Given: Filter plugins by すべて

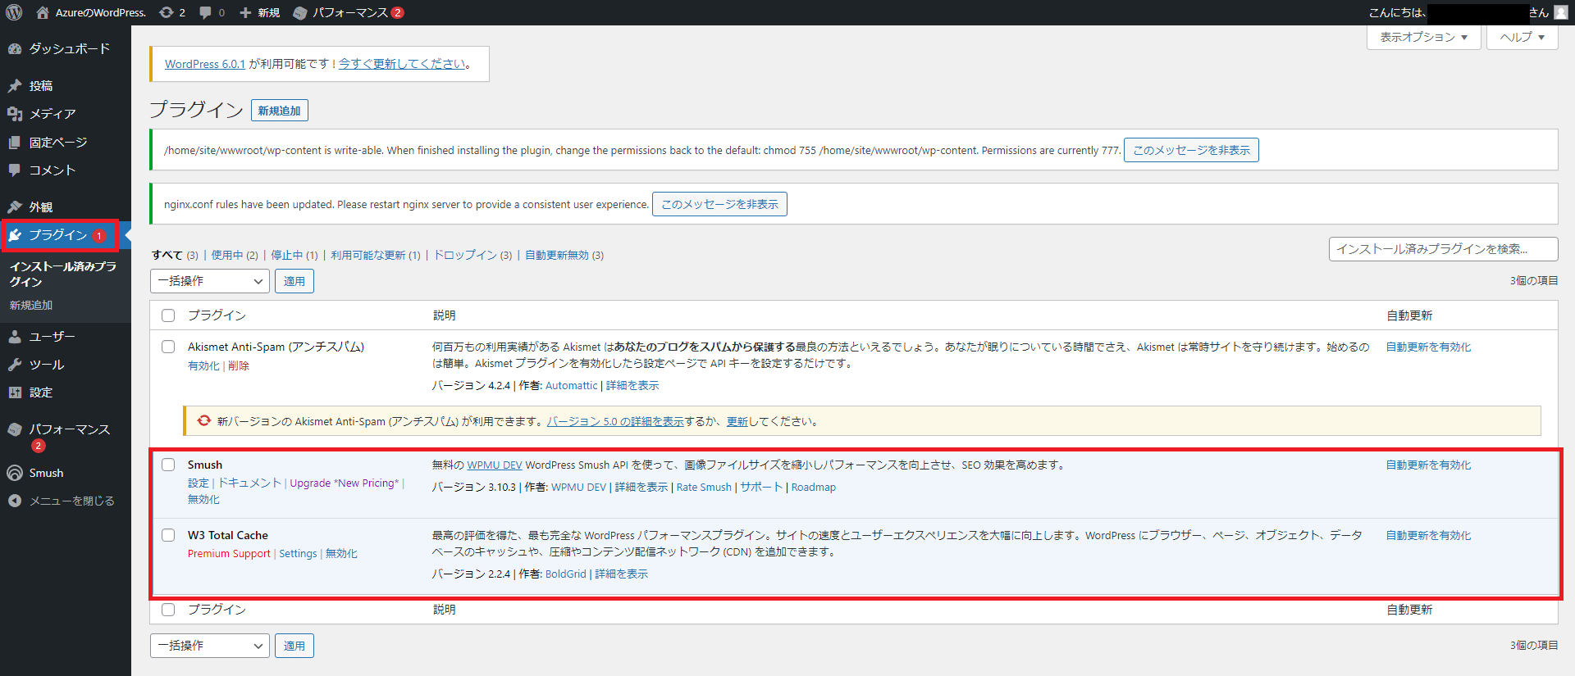Looking at the screenshot, I should 167,255.
